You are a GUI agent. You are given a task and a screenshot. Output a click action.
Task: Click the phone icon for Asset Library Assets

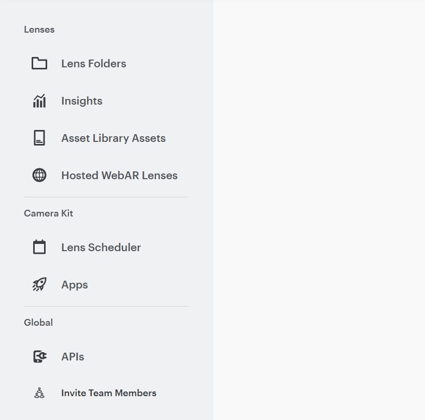(x=39, y=138)
